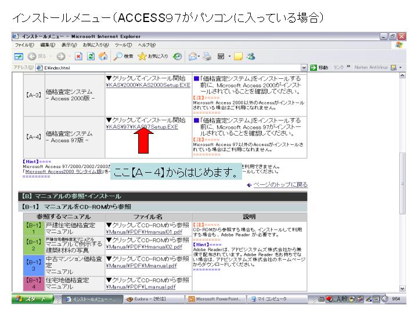Switch to Eudora taskbar button
418x313 pixels.
click(x=154, y=299)
